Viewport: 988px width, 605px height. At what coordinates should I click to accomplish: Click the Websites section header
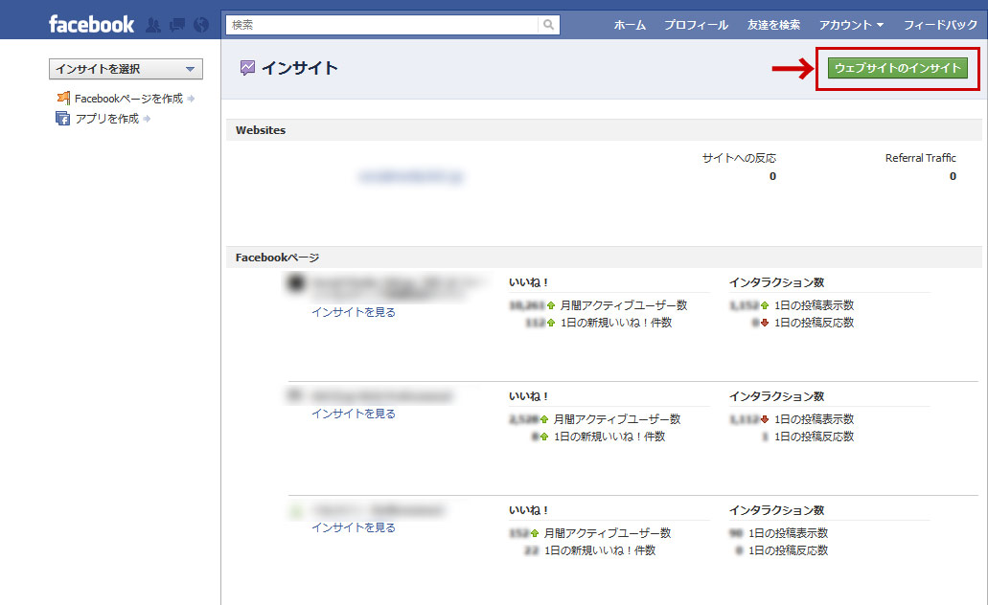point(604,130)
